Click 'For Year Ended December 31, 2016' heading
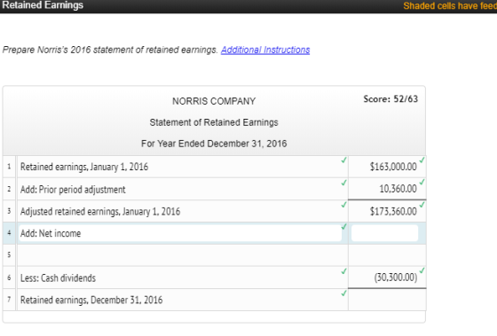This screenshot has height=336, width=497. coord(214,144)
